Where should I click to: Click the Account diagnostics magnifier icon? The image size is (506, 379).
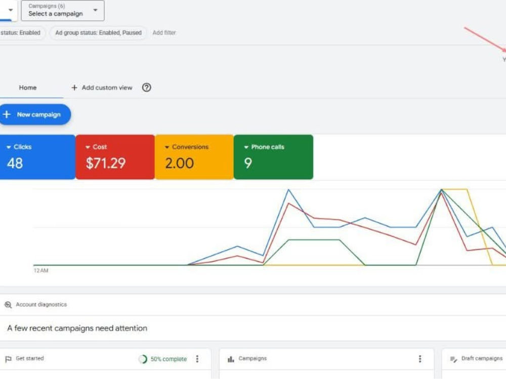point(8,305)
